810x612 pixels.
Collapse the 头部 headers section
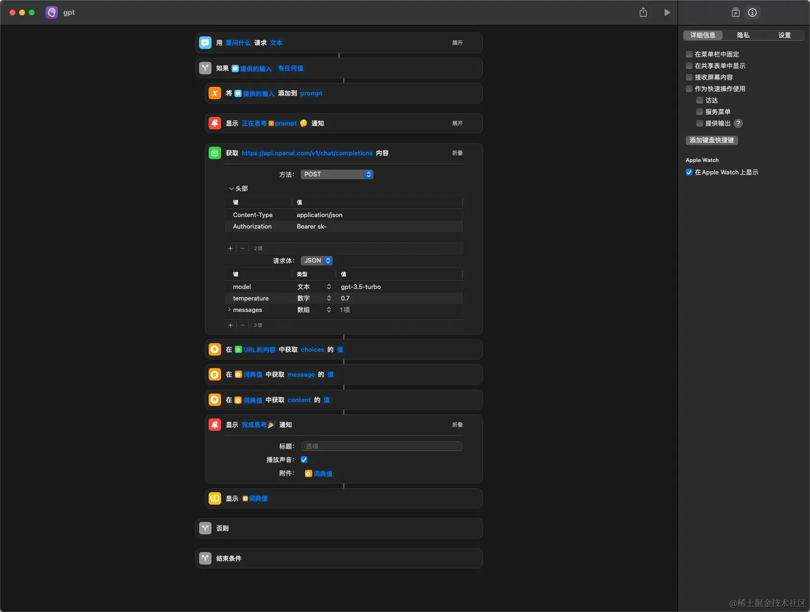pos(231,189)
